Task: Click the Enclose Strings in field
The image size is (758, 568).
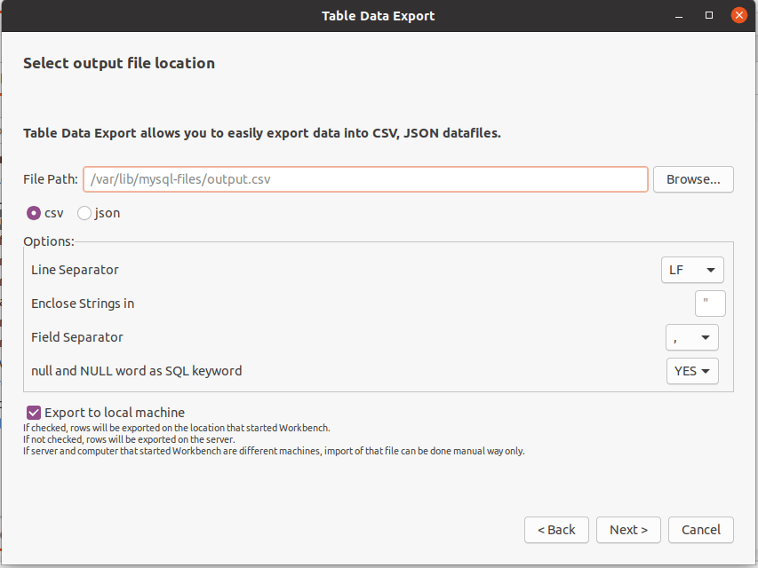Action: [x=710, y=304]
